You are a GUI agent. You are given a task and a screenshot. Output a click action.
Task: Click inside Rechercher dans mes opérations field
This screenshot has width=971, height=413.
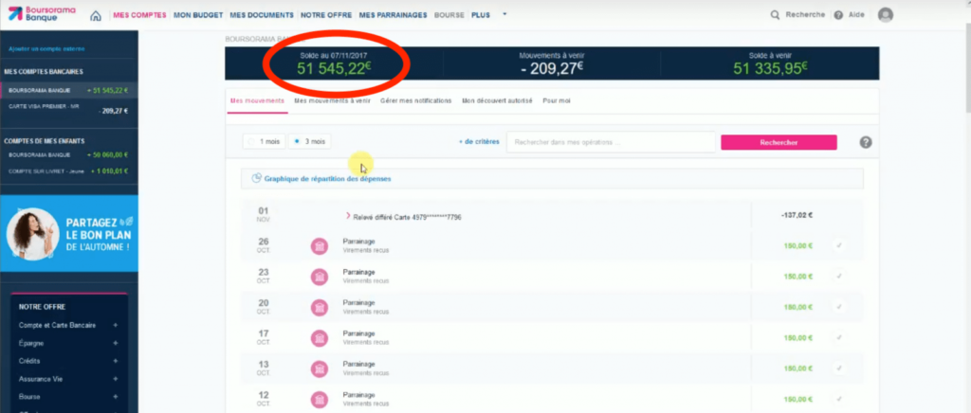pyautogui.click(x=611, y=142)
